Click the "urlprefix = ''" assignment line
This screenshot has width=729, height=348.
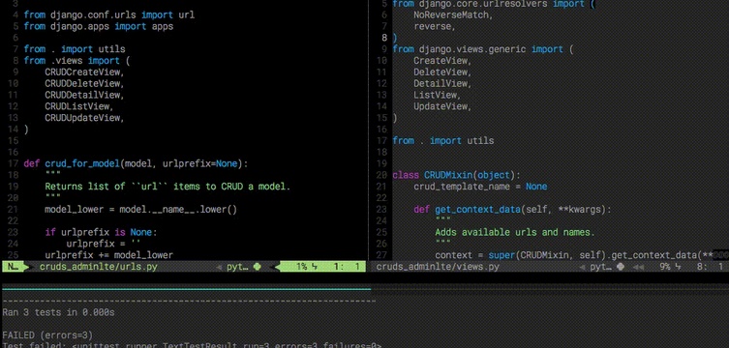tap(104, 244)
